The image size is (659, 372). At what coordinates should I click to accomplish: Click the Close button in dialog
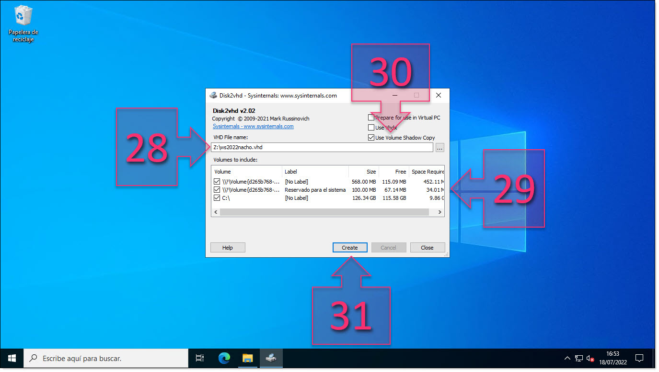pyautogui.click(x=427, y=248)
